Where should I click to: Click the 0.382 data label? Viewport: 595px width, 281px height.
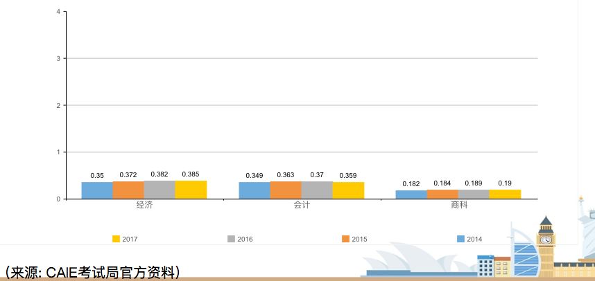click(159, 174)
